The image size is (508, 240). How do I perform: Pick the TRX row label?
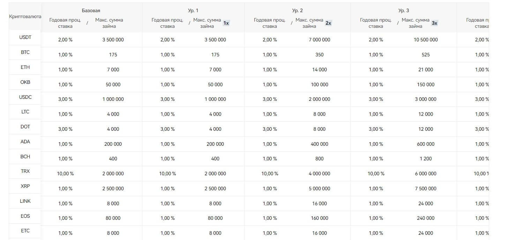tap(25, 171)
